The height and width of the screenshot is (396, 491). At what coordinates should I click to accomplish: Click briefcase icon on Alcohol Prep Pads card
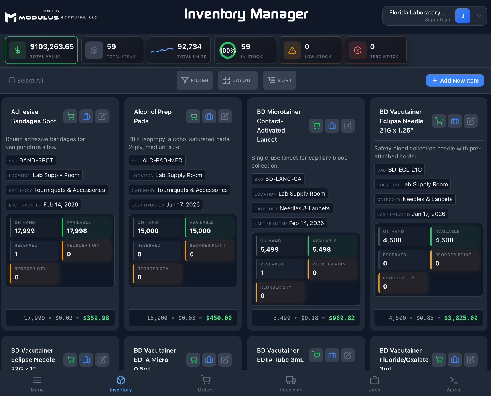pyautogui.click(x=209, y=117)
